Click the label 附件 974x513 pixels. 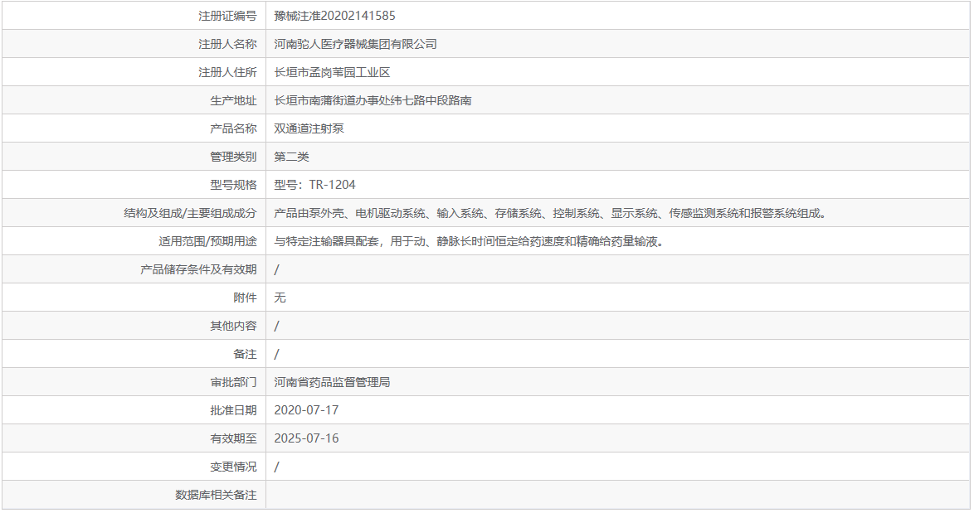point(245,298)
